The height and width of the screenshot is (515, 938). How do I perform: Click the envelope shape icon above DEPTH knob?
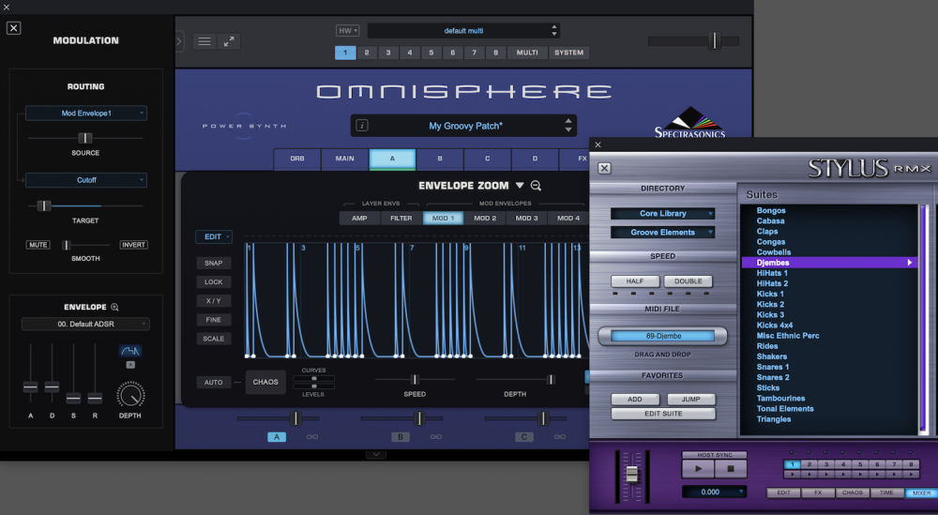130,351
